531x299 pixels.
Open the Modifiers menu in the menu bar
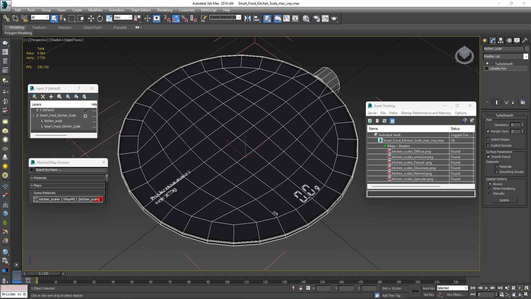pos(95,10)
